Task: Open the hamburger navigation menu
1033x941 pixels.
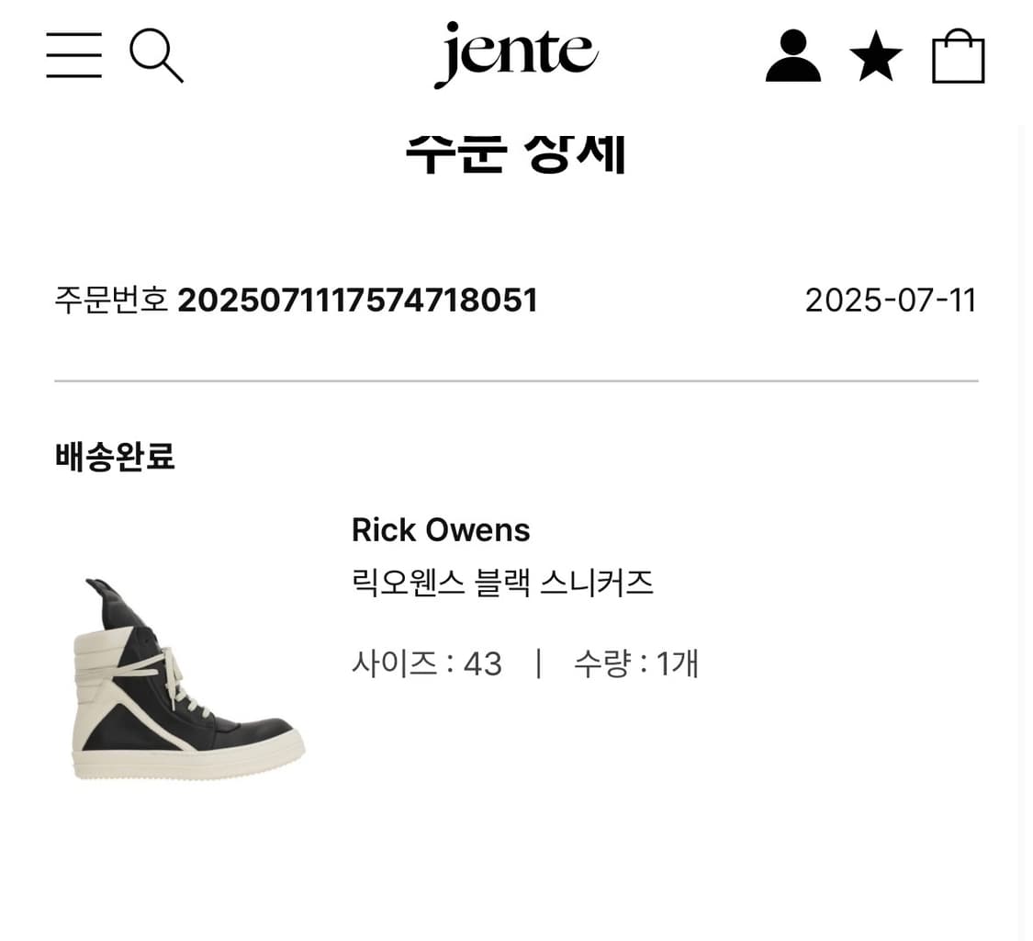Action: click(73, 55)
